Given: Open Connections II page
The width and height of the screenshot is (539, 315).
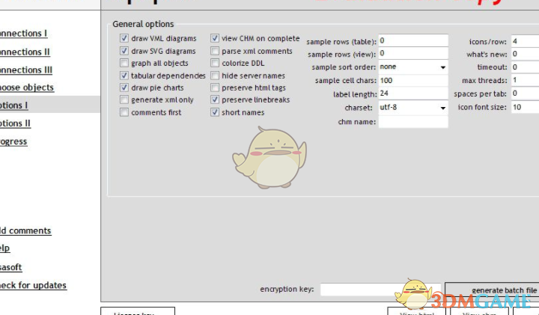Looking at the screenshot, I should pyautogui.click(x=25, y=52).
